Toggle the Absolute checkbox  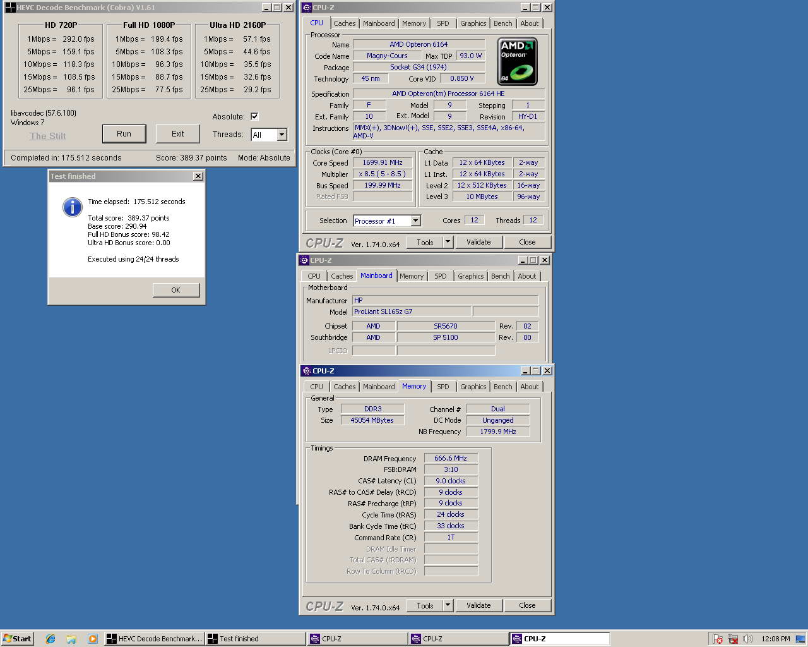(254, 116)
